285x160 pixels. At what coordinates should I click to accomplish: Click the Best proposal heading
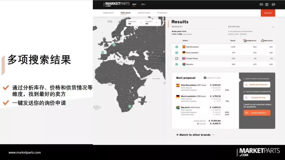186,78
